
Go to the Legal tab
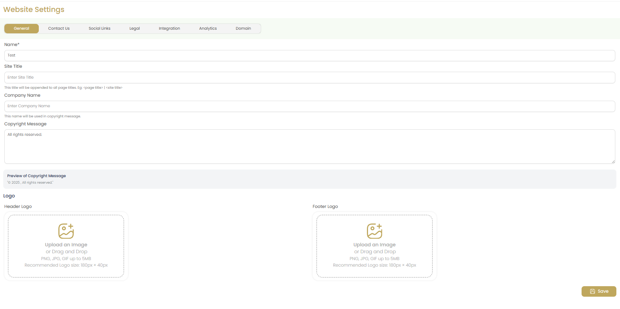coord(135,29)
